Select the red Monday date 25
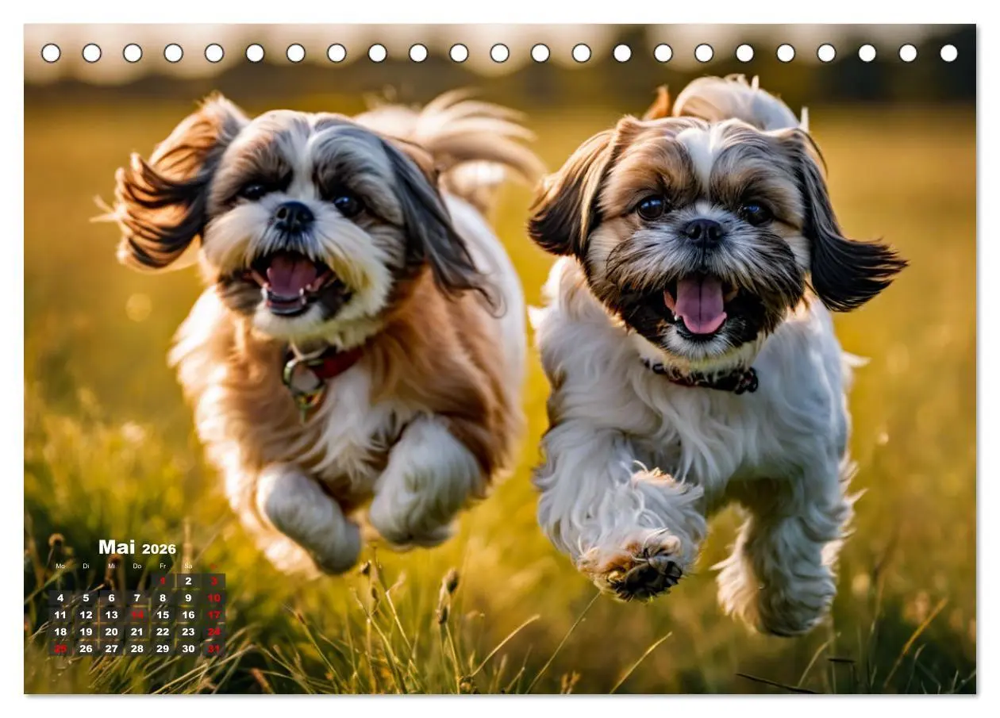 click(x=60, y=649)
